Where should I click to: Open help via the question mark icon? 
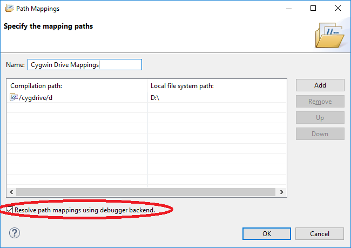pyautogui.click(x=15, y=233)
